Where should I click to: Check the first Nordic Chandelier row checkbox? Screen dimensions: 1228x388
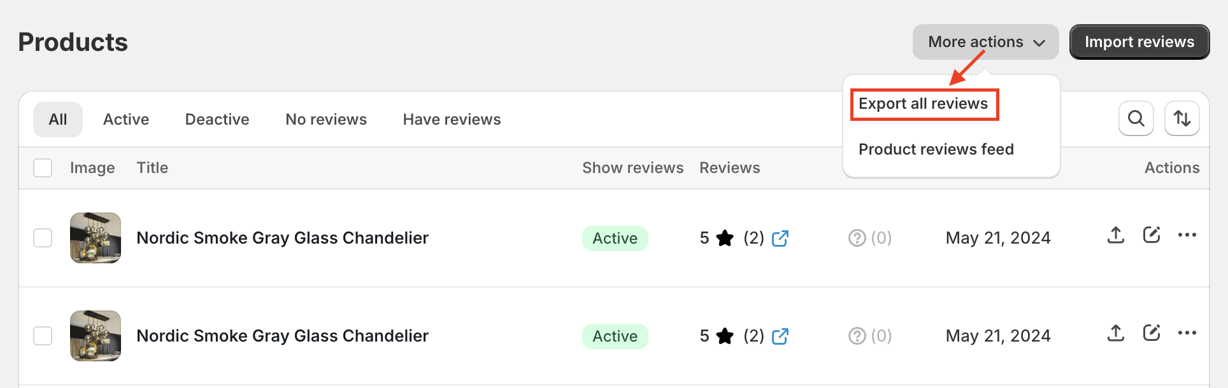click(x=43, y=238)
